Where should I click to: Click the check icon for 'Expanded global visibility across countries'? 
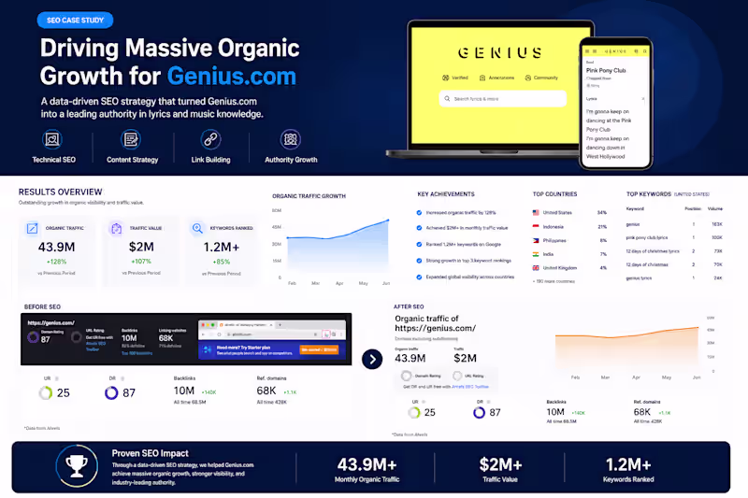tap(419, 277)
